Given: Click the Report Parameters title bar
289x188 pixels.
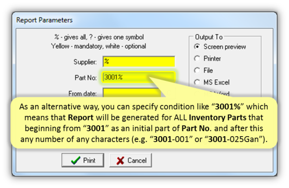Looking at the screenshot, I should (x=144, y=20).
